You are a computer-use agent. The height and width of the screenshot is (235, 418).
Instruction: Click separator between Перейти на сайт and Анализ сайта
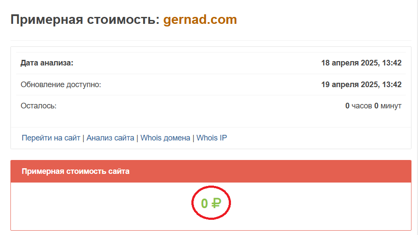[83, 138]
